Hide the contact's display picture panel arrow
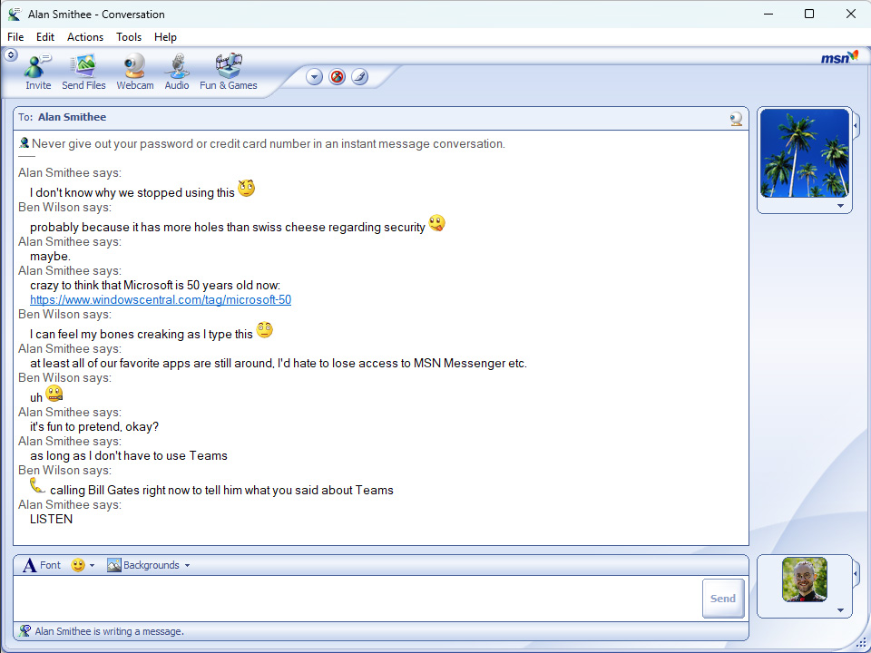Image resolution: width=871 pixels, height=653 pixels. point(856,126)
